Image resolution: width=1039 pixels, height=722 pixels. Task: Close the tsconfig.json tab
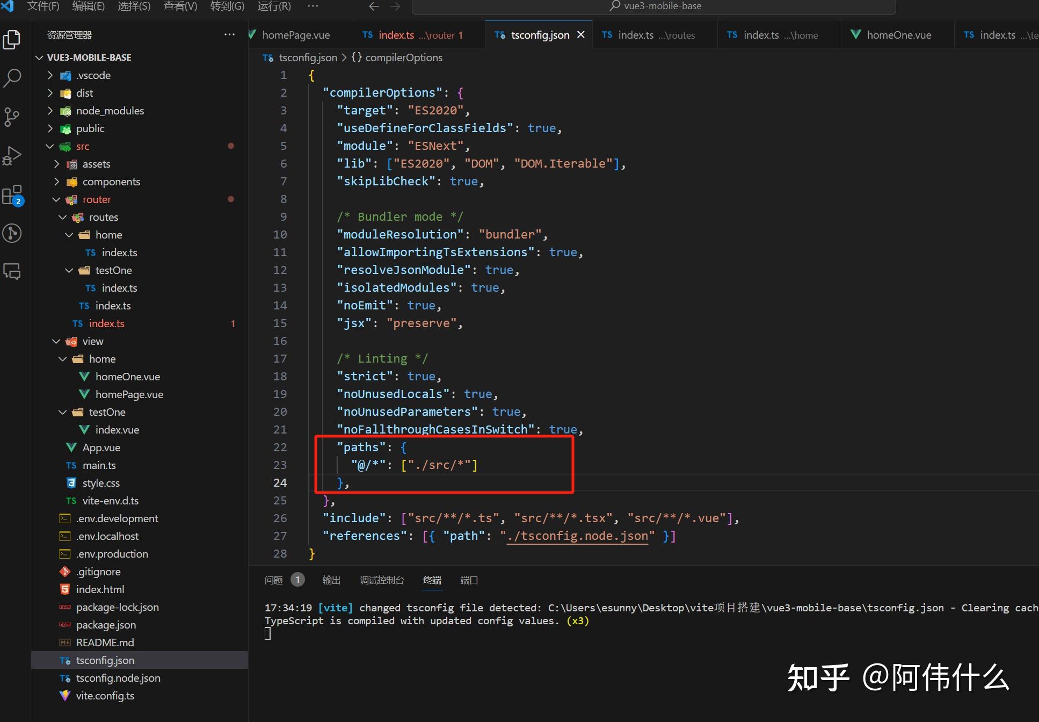[x=580, y=34]
